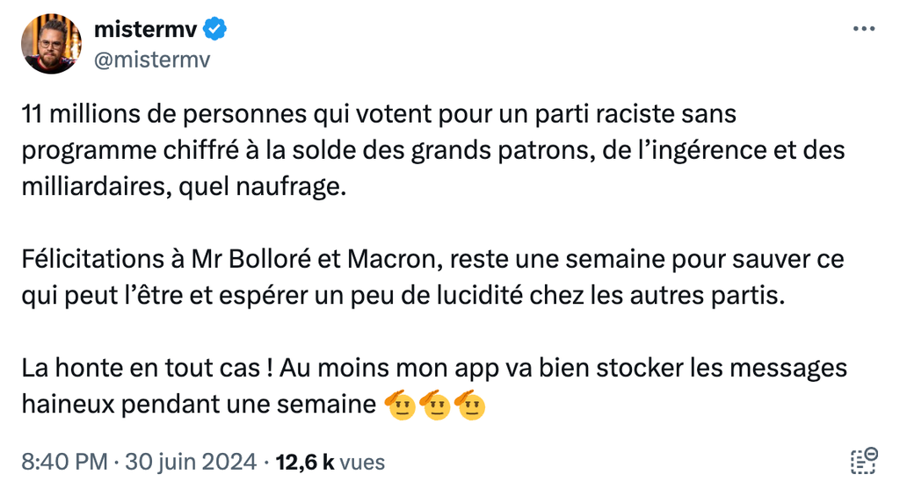View the hidden replies icon
Viewport: 900px width, 496px height.
tap(865, 461)
